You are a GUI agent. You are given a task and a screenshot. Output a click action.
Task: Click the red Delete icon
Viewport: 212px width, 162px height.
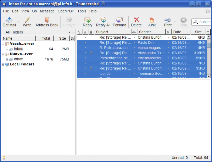coord(137,20)
